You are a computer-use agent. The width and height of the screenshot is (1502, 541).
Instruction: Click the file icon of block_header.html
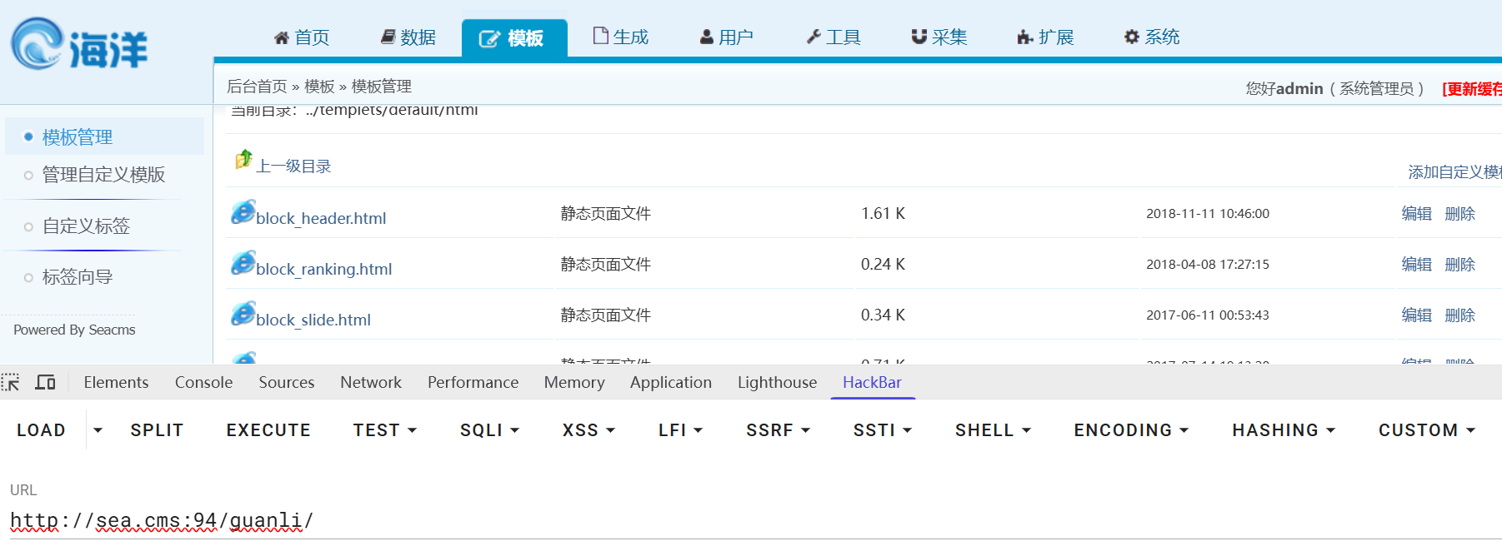(243, 212)
